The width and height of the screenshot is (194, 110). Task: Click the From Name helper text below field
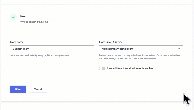(x=40, y=56)
